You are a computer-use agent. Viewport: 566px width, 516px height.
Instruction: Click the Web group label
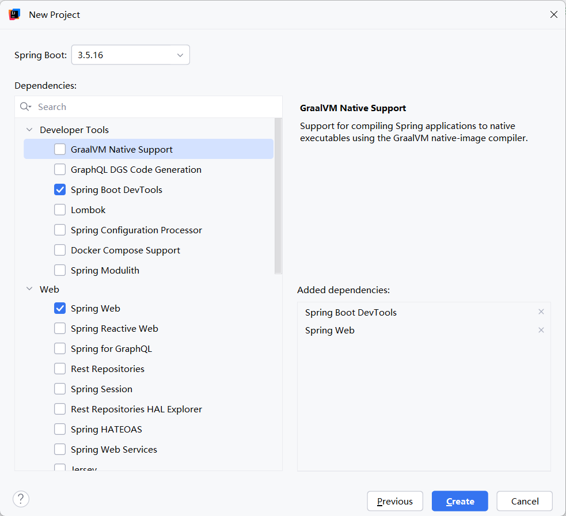[x=50, y=289]
